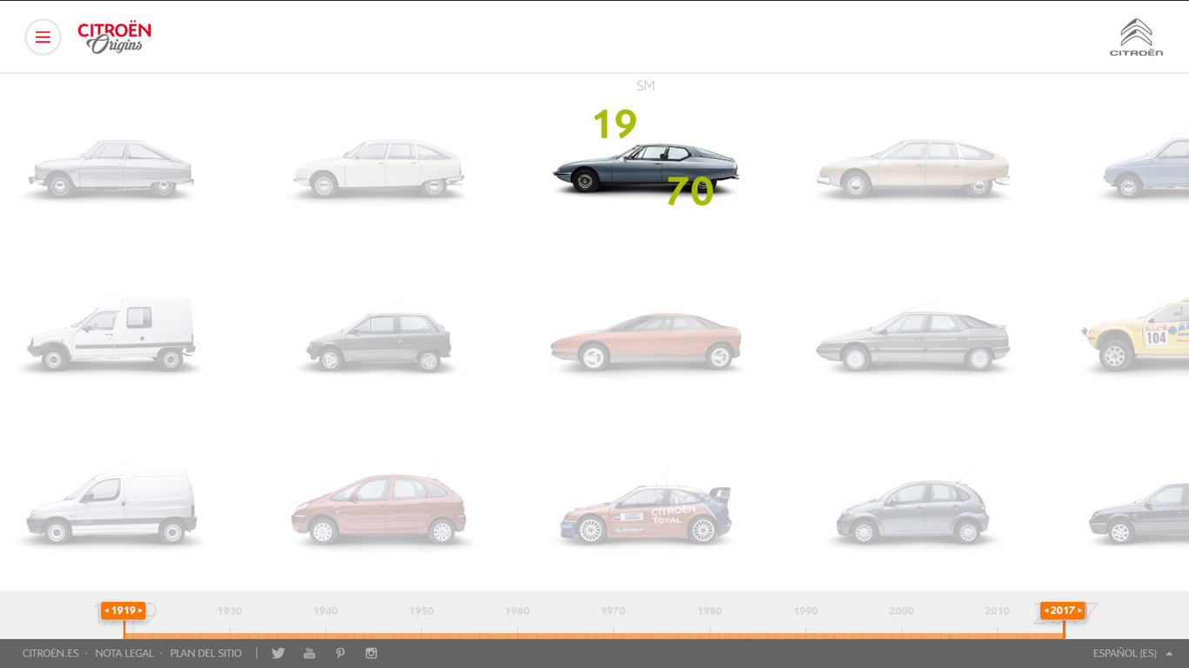Open the YouTube icon in footer
Viewport: 1189px width, 668px height.
(x=309, y=653)
